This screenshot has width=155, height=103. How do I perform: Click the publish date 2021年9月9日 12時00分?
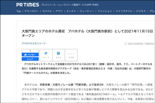coord(141,44)
